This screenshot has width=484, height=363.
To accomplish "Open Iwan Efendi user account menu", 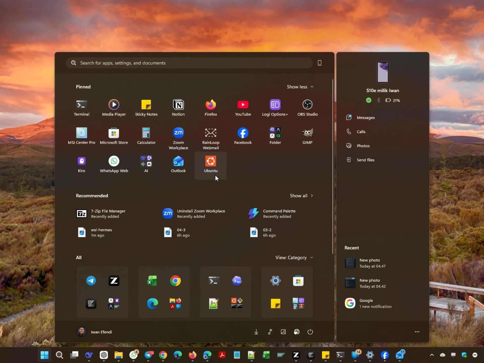I will tap(94, 332).
